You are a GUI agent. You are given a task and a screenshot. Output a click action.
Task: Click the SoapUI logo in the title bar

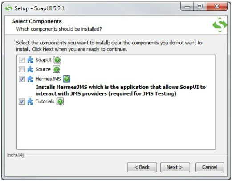click(x=8, y=8)
